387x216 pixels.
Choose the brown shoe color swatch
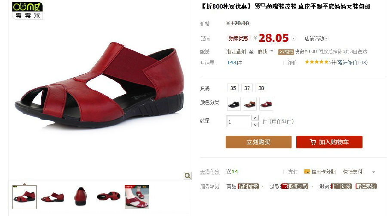(x=250, y=104)
